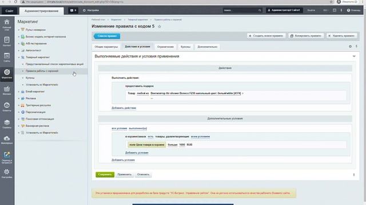Click the Добавить действие link
Image resolution: width=366 pixels, height=205 pixels.
click(124, 108)
